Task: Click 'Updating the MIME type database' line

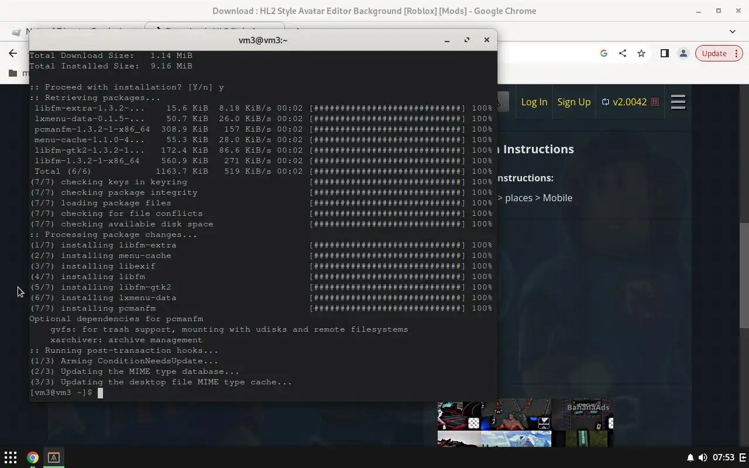Action: (x=135, y=371)
